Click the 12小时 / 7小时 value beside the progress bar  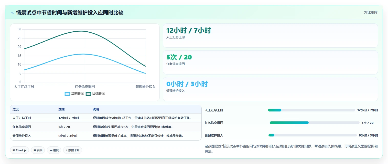368,110
